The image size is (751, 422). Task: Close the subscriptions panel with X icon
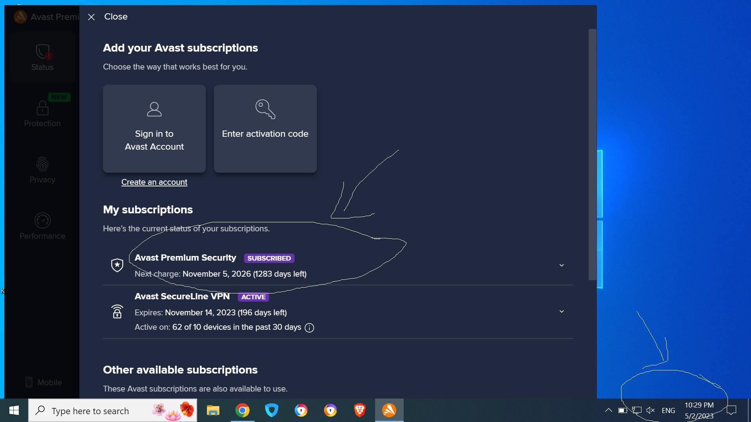tap(91, 17)
